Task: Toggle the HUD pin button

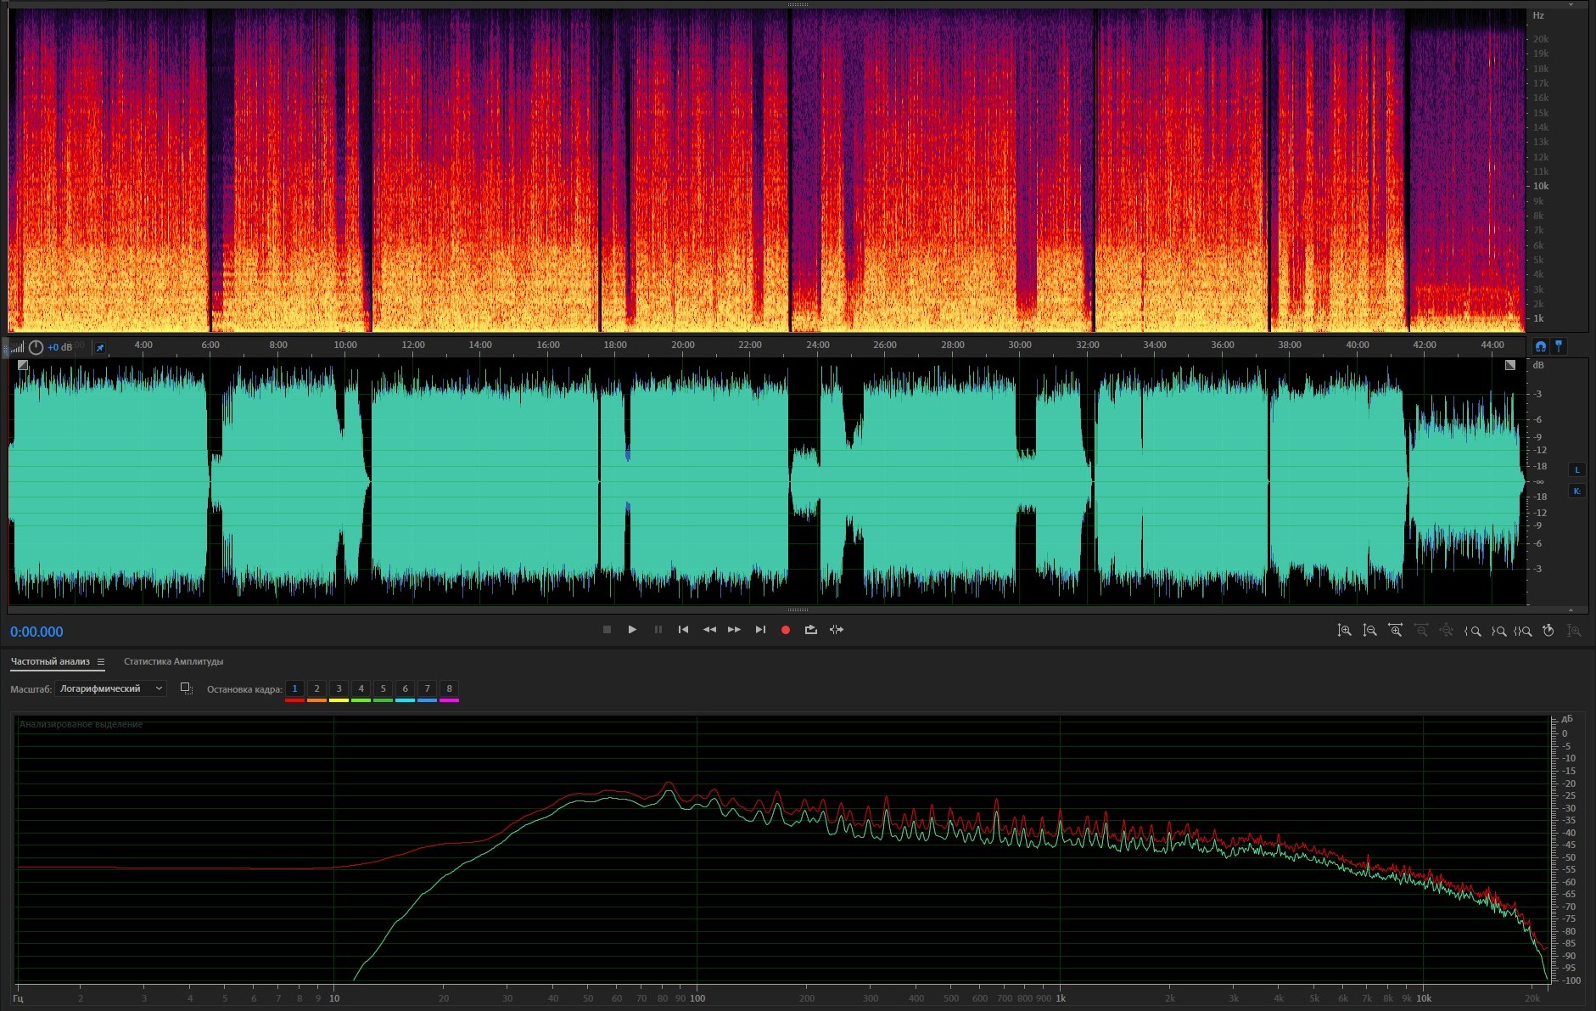Action: [100, 347]
